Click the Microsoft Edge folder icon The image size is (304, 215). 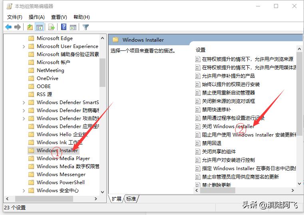pos(31,38)
